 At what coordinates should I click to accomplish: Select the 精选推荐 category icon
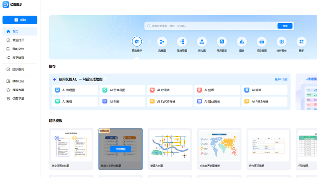[137, 42]
